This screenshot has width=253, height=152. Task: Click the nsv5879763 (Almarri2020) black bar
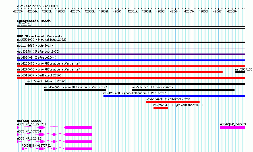click(135, 84)
